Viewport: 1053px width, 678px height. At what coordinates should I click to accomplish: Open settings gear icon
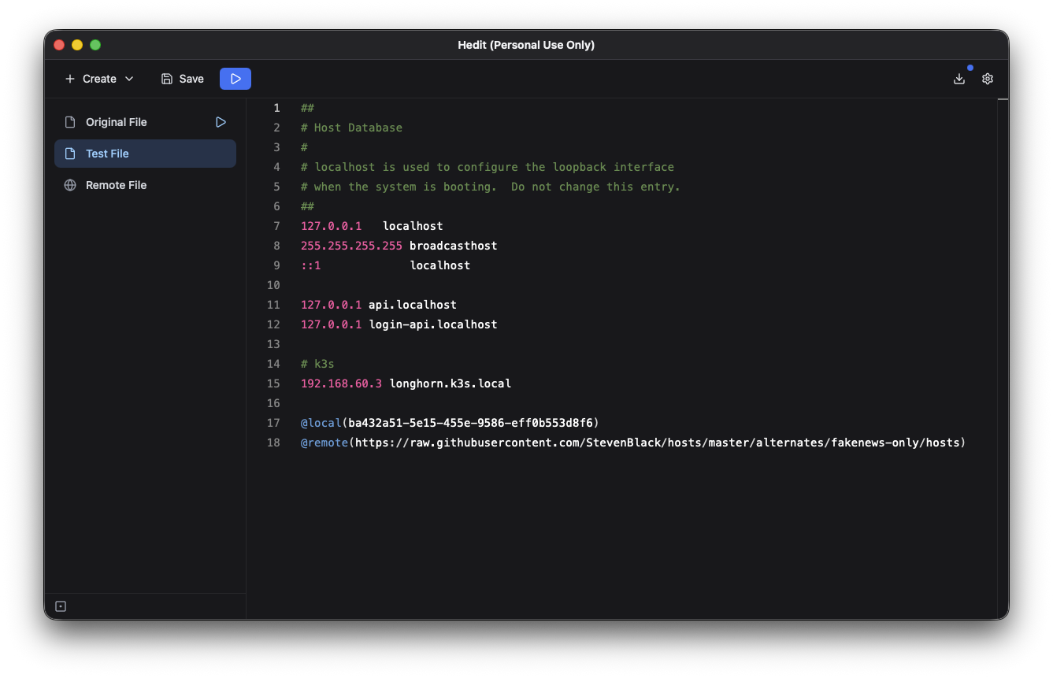tap(988, 79)
